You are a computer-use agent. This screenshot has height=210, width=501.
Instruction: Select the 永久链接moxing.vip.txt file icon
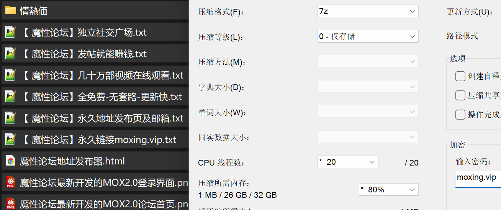[10, 139]
